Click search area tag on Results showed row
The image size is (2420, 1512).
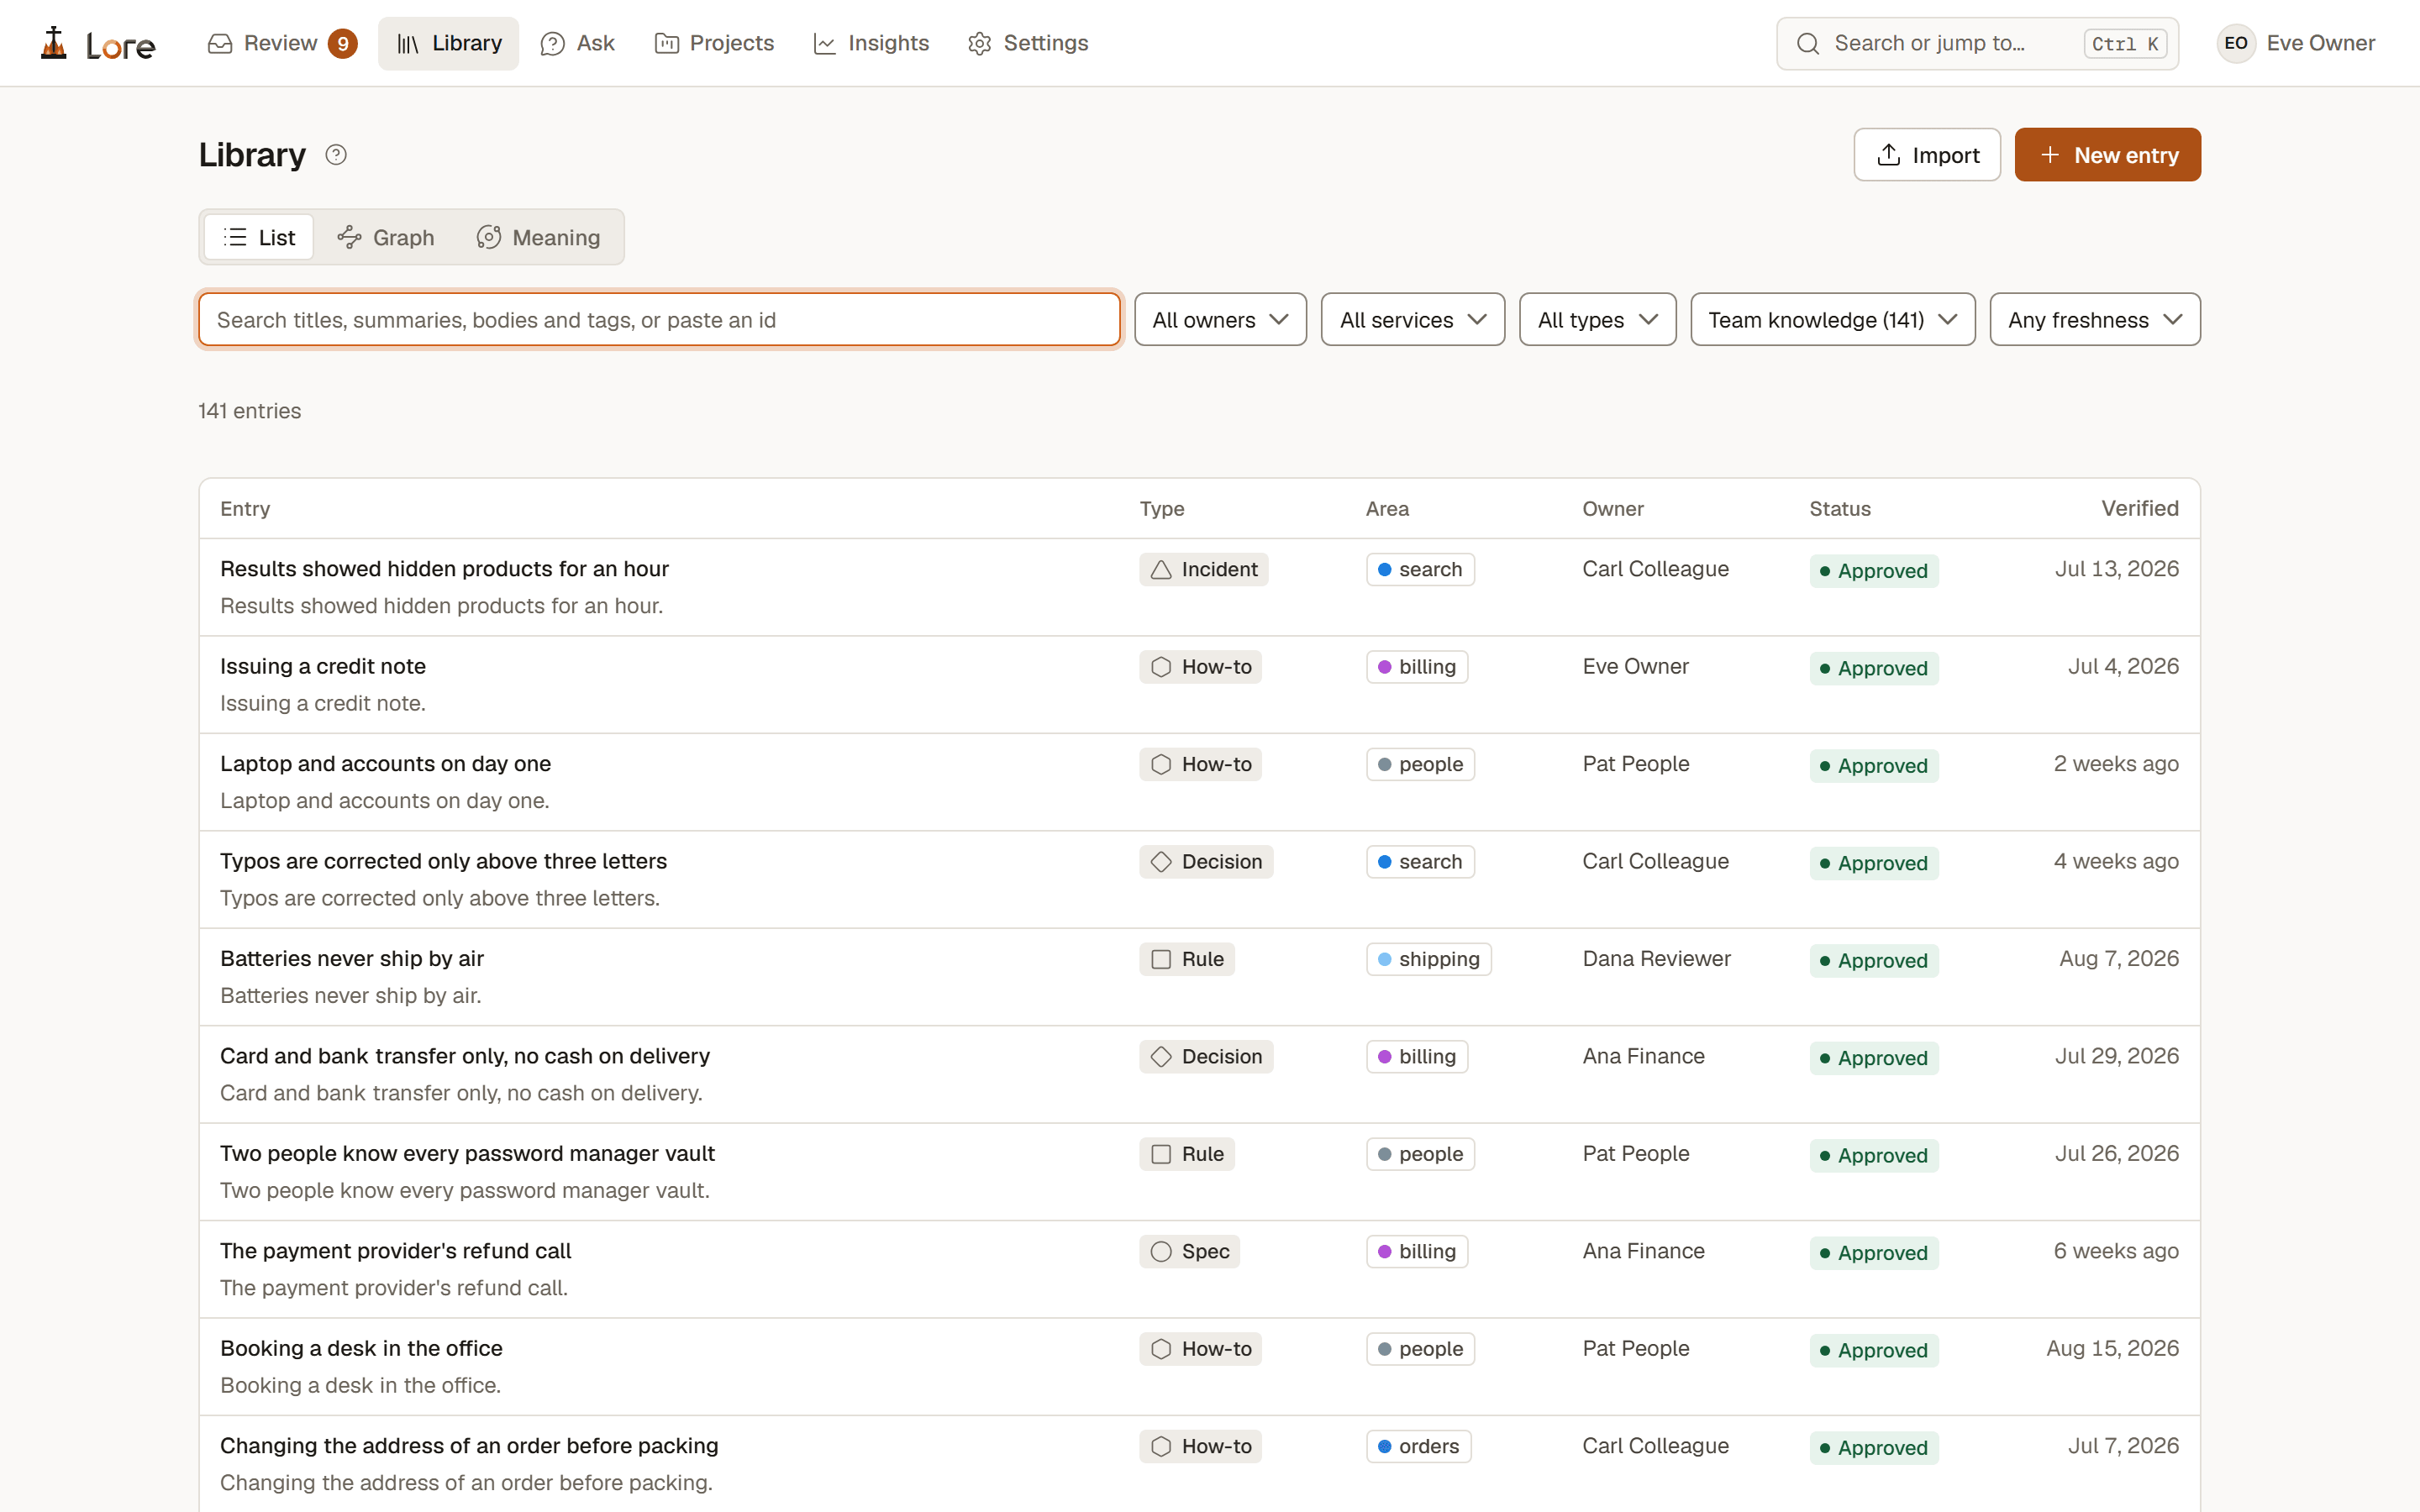pyautogui.click(x=1421, y=570)
